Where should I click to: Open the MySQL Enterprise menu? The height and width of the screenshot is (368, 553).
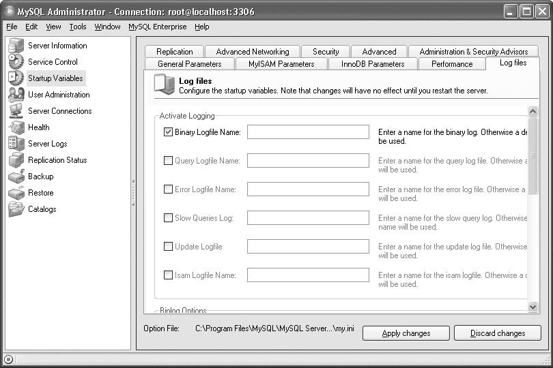157,27
